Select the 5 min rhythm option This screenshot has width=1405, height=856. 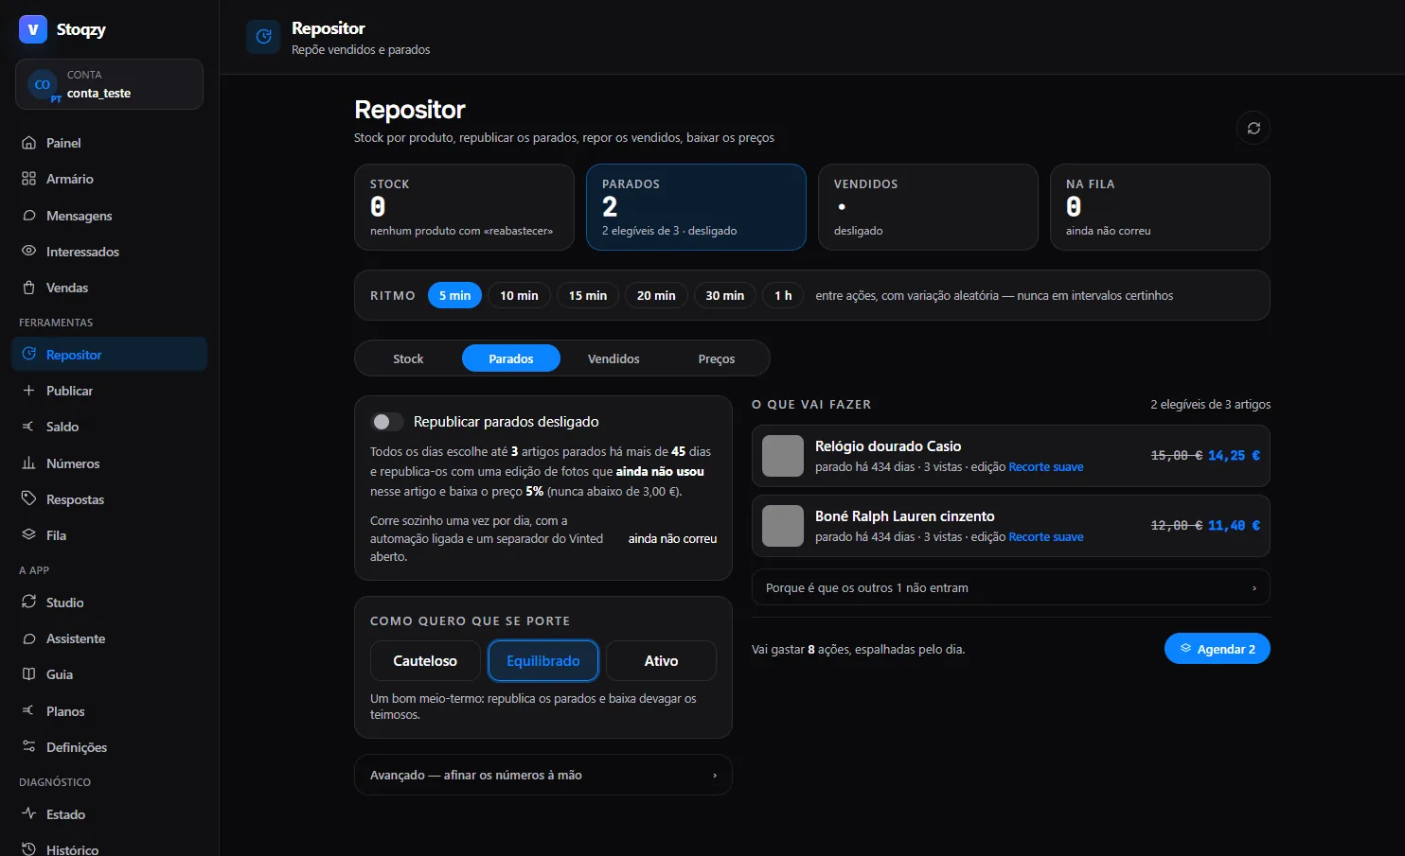click(x=454, y=295)
